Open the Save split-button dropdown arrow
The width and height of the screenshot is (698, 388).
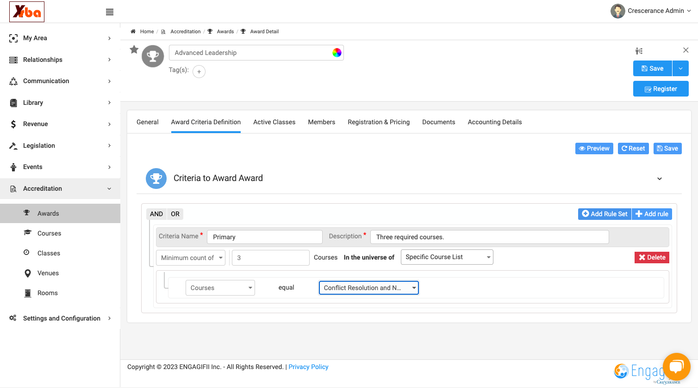(680, 68)
